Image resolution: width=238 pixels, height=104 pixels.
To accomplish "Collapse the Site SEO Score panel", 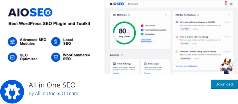I will (x=166, y=15).
